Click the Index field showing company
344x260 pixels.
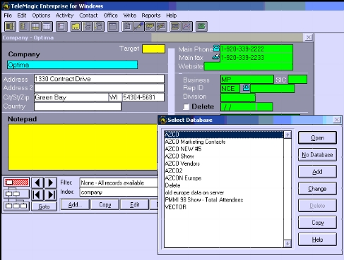[x=119, y=192]
